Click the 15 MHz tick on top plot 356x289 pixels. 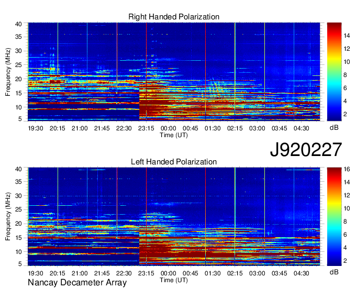(x=18, y=93)
